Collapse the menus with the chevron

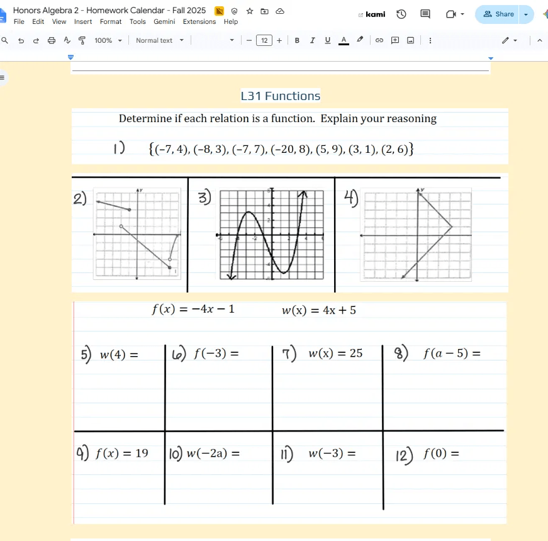[x=540, y=40]
